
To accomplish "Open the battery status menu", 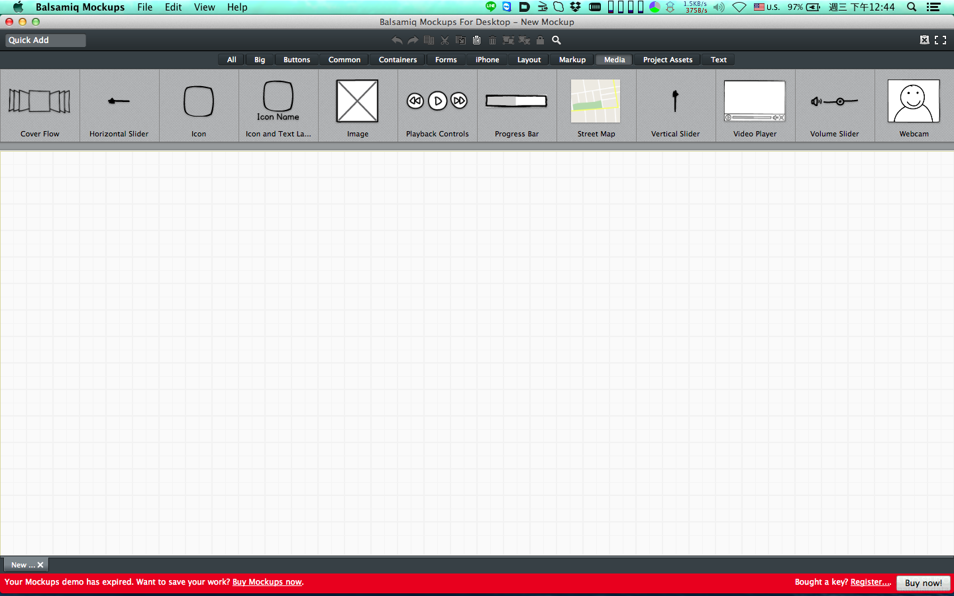I will click(804, 7).
